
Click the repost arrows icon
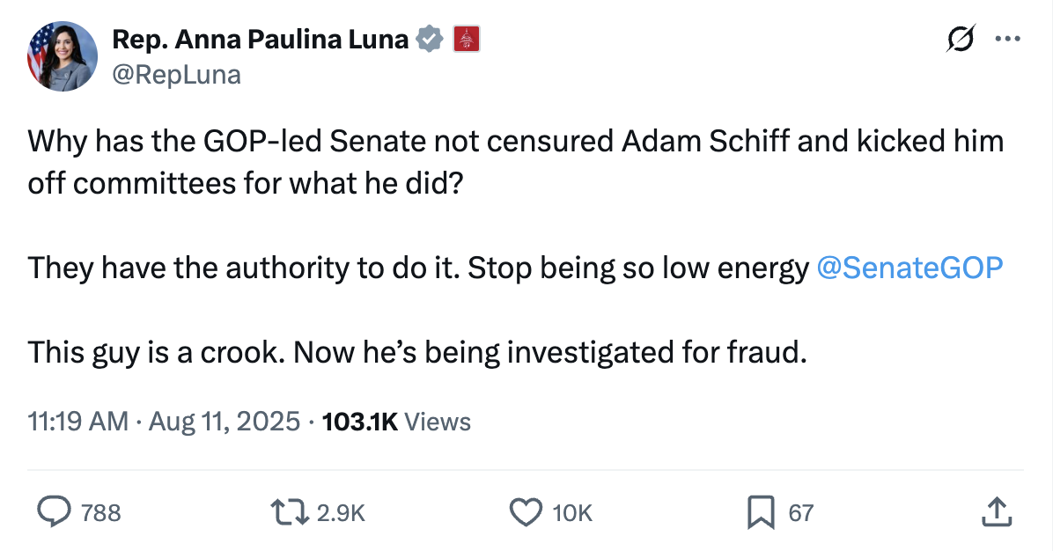tap(291, 511)
